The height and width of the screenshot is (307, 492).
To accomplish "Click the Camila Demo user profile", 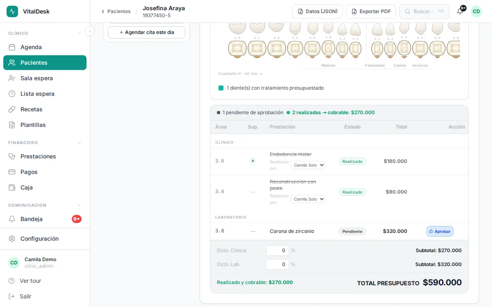I will 45,263.
